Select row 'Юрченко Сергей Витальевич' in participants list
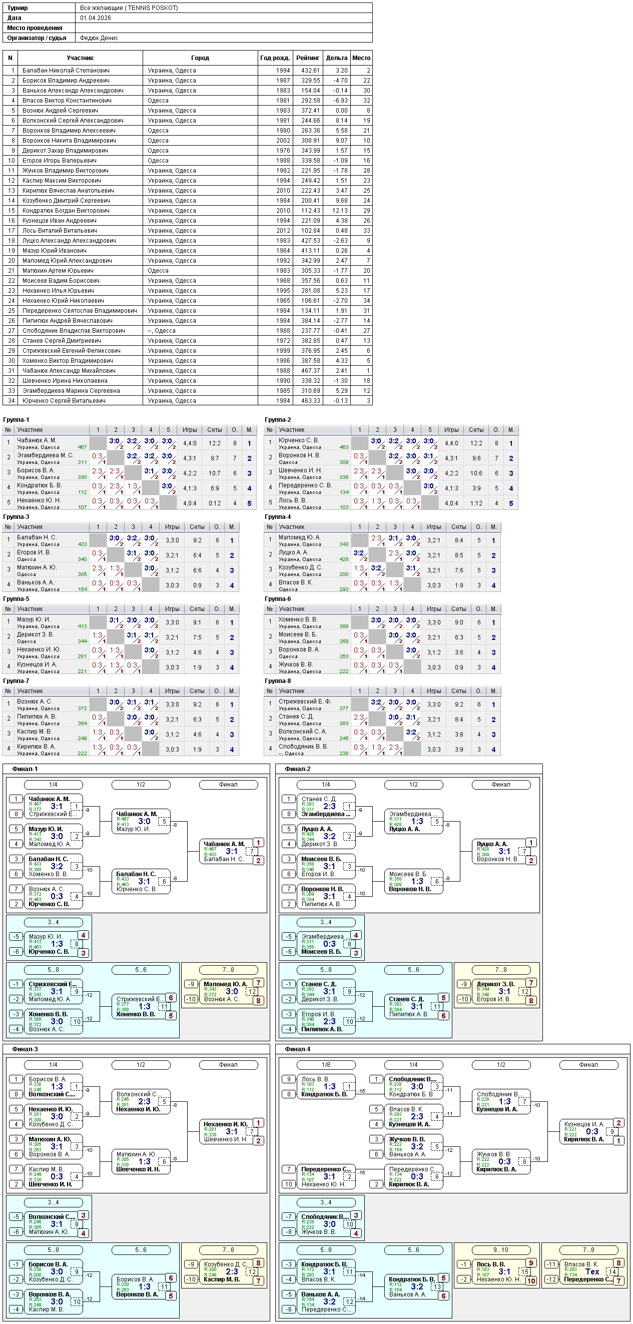 (x=188, y=401)
